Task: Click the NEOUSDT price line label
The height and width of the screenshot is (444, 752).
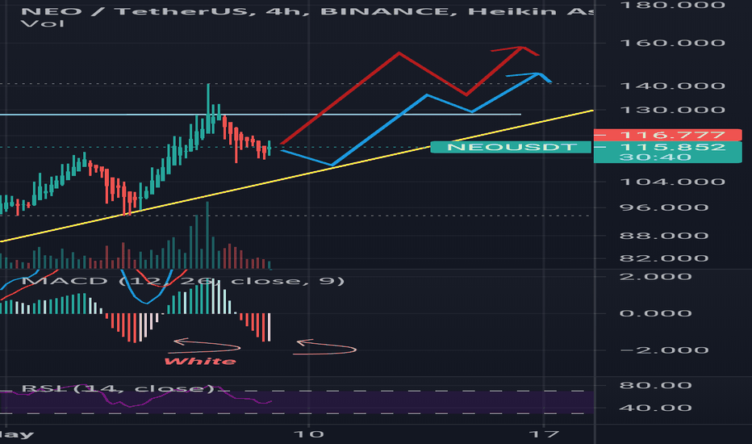Action: tap(512, 147)
